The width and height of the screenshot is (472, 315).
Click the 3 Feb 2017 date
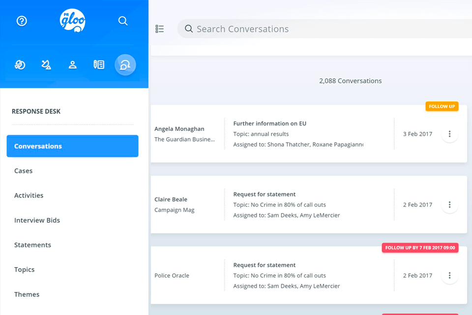(x=417, y=134)
